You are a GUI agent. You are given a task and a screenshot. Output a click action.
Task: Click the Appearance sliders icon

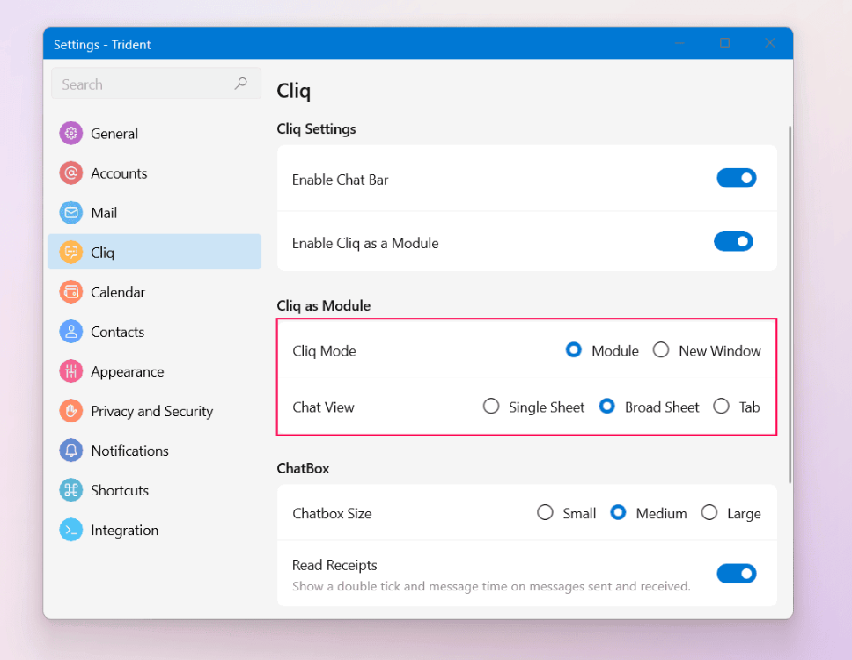70,371
